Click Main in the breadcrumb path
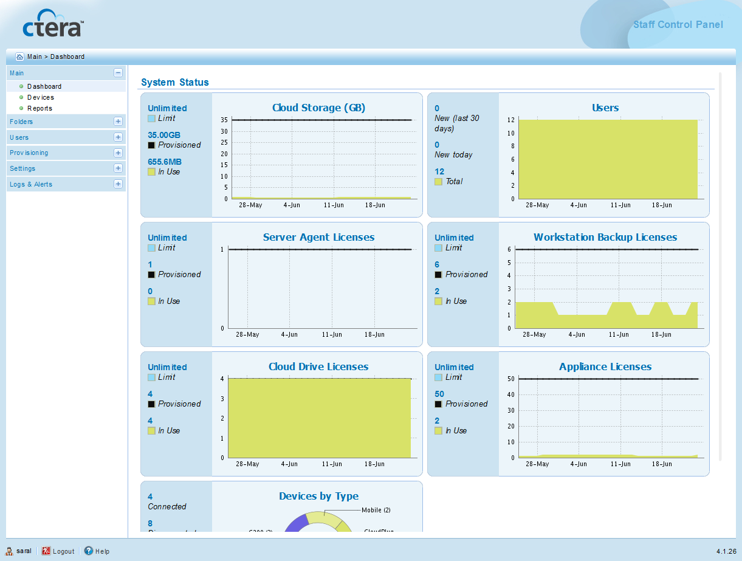The width and height of the screenshot is (742, 561). (x=35, y=57)
